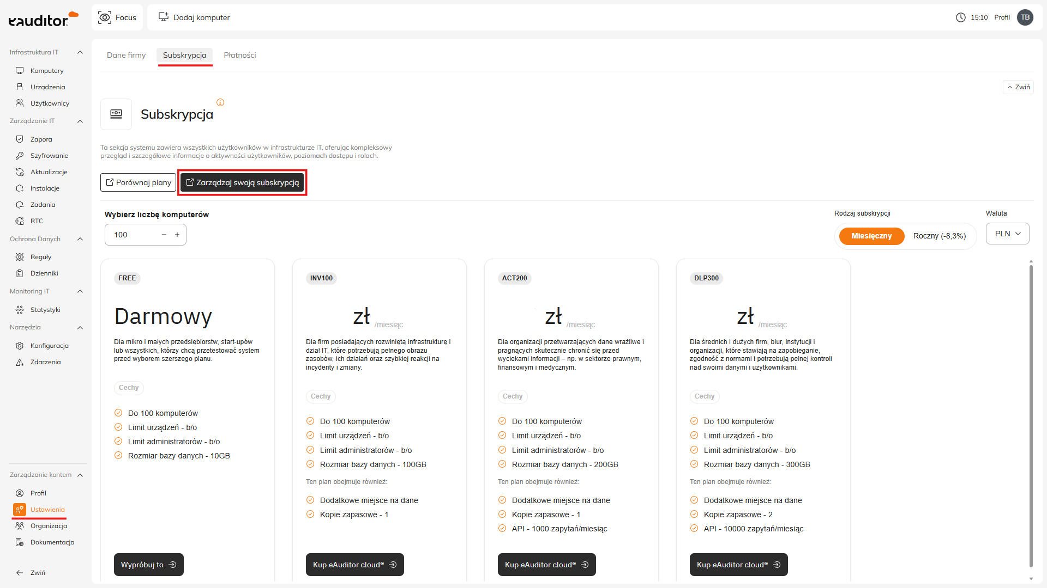The width and height of the screenshot is (1047, 588).
Task: Click the TB profile avatar
Action: pos(1025,17)
